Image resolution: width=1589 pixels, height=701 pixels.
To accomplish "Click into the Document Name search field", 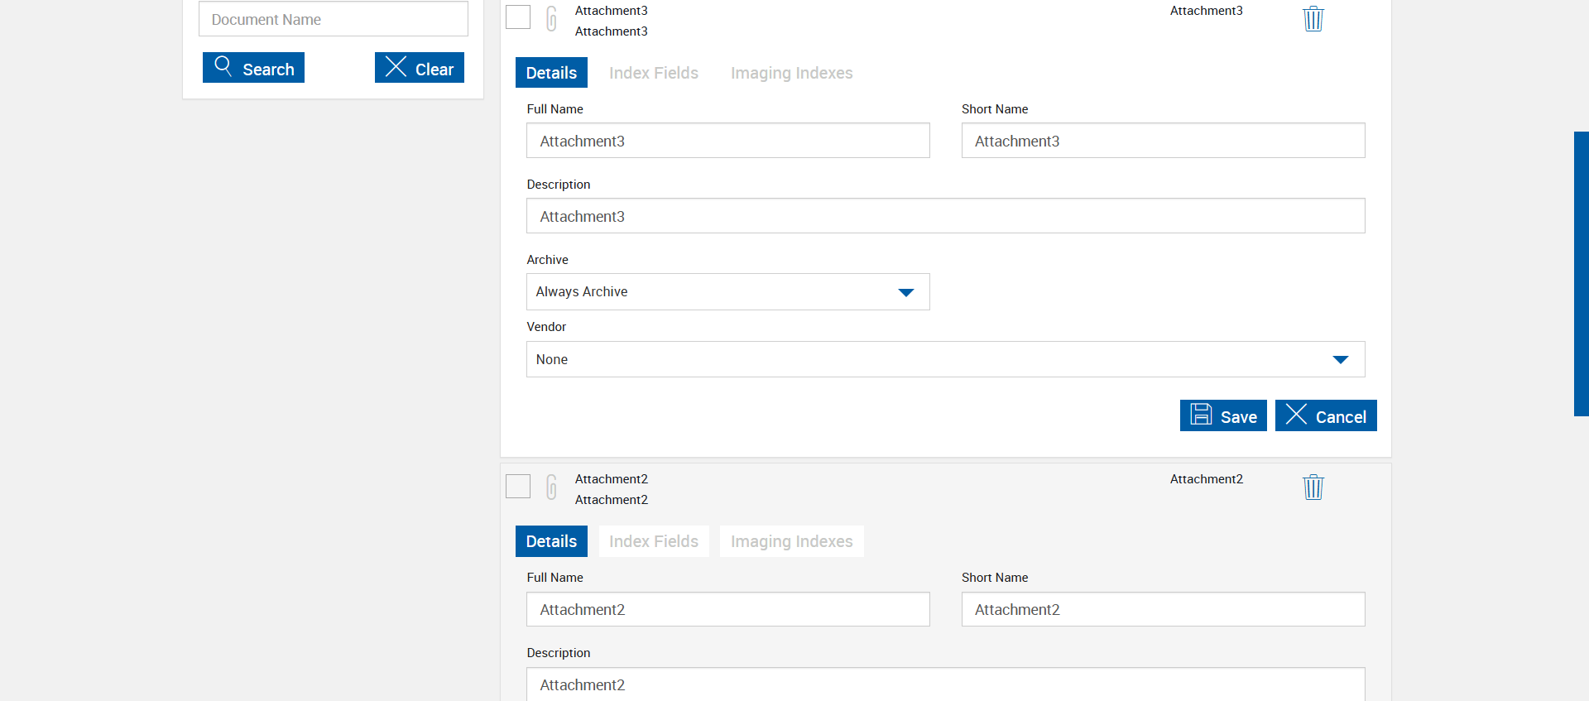I will (333, 19).
